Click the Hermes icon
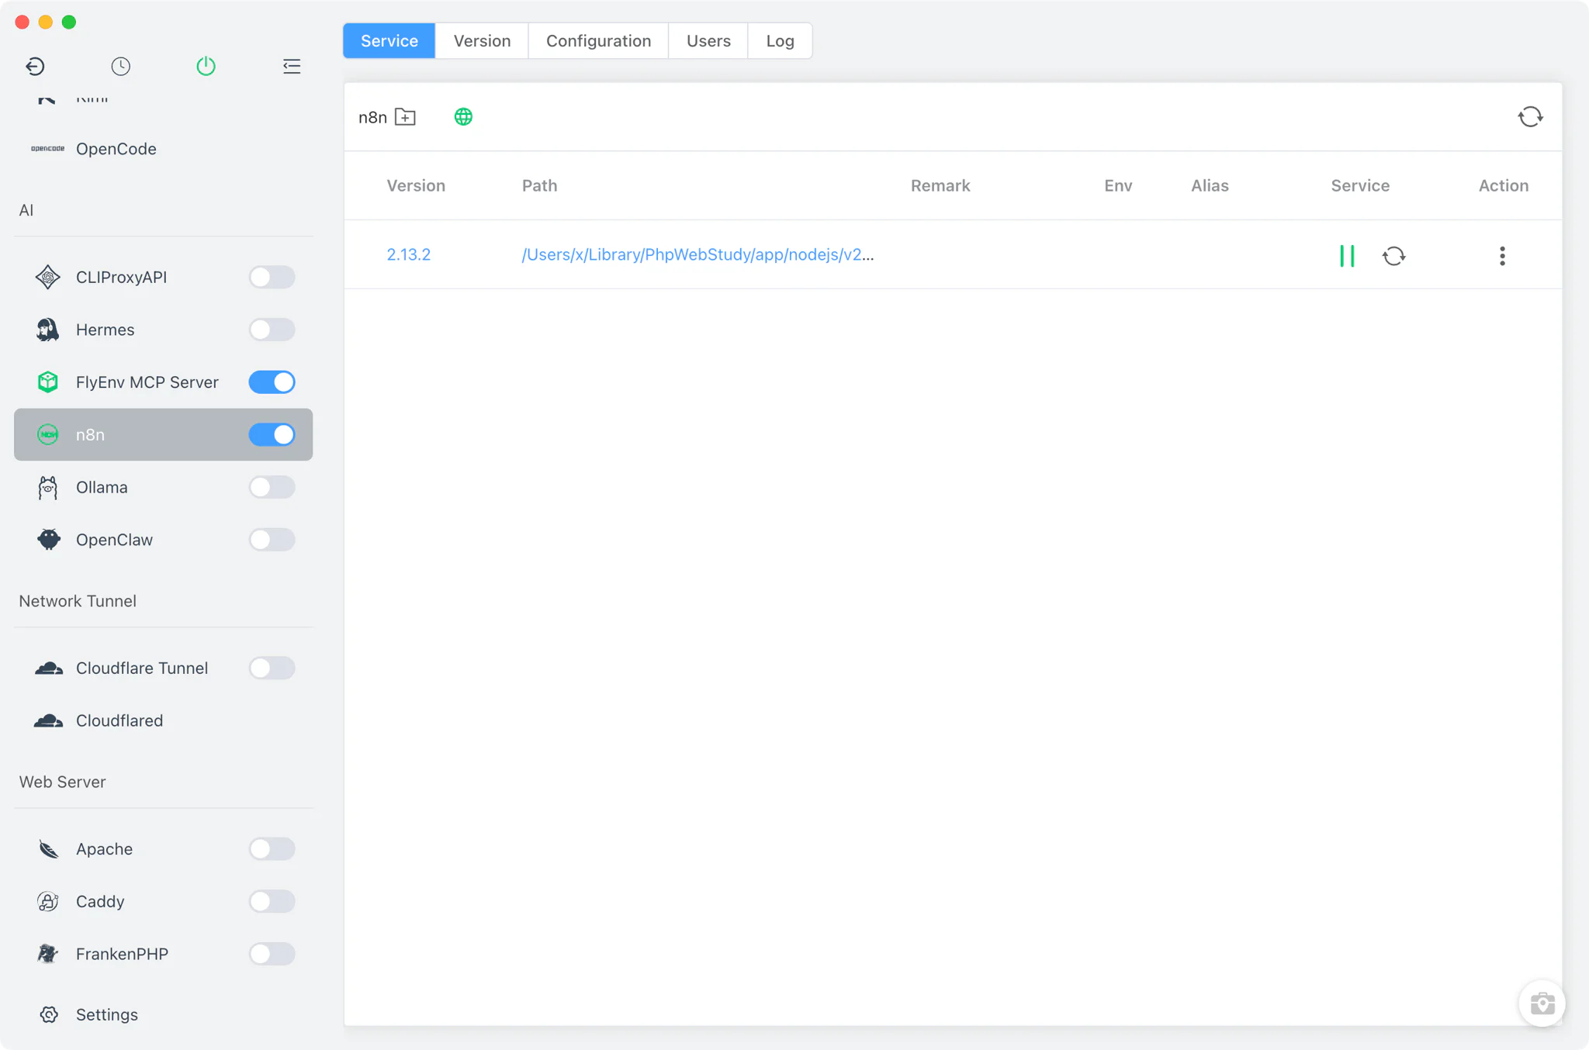The height and width of the screenshot is (1050, 1589). point(47,330)
